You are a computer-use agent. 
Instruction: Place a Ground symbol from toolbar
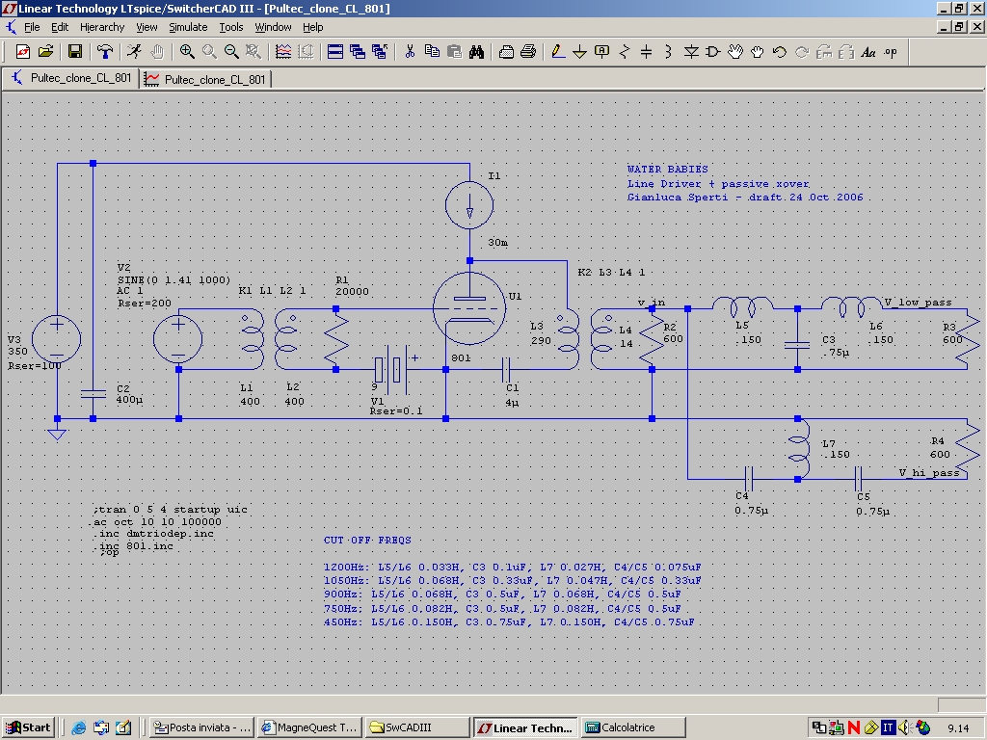[579, 52]
